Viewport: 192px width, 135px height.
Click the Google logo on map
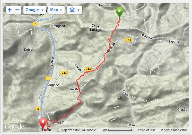click(14, 127)
